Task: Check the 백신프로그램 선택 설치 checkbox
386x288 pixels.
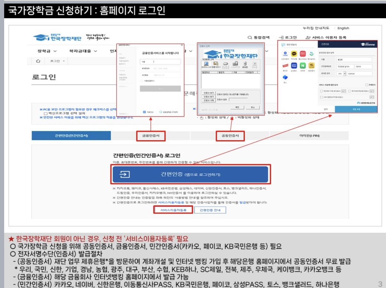Action: coord(45,113)
